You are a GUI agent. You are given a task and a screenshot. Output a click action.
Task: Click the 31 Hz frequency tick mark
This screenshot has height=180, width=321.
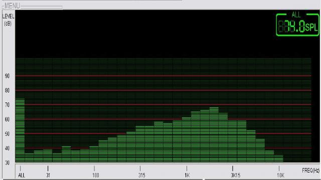point(48,168)
